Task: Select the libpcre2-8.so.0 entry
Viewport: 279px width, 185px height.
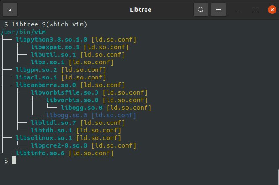Action: click(x=59, y=145)
